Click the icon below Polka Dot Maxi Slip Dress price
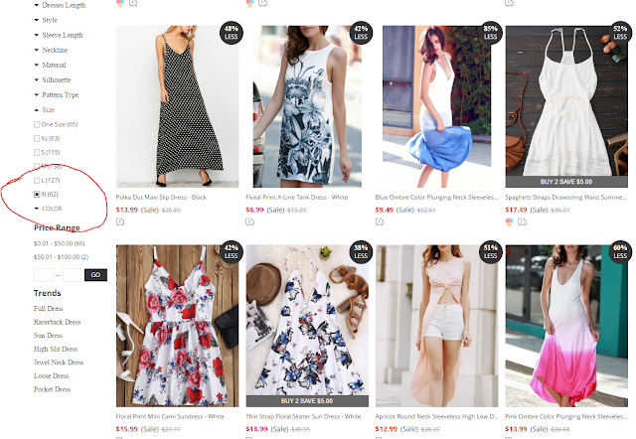 coord(120,221)
